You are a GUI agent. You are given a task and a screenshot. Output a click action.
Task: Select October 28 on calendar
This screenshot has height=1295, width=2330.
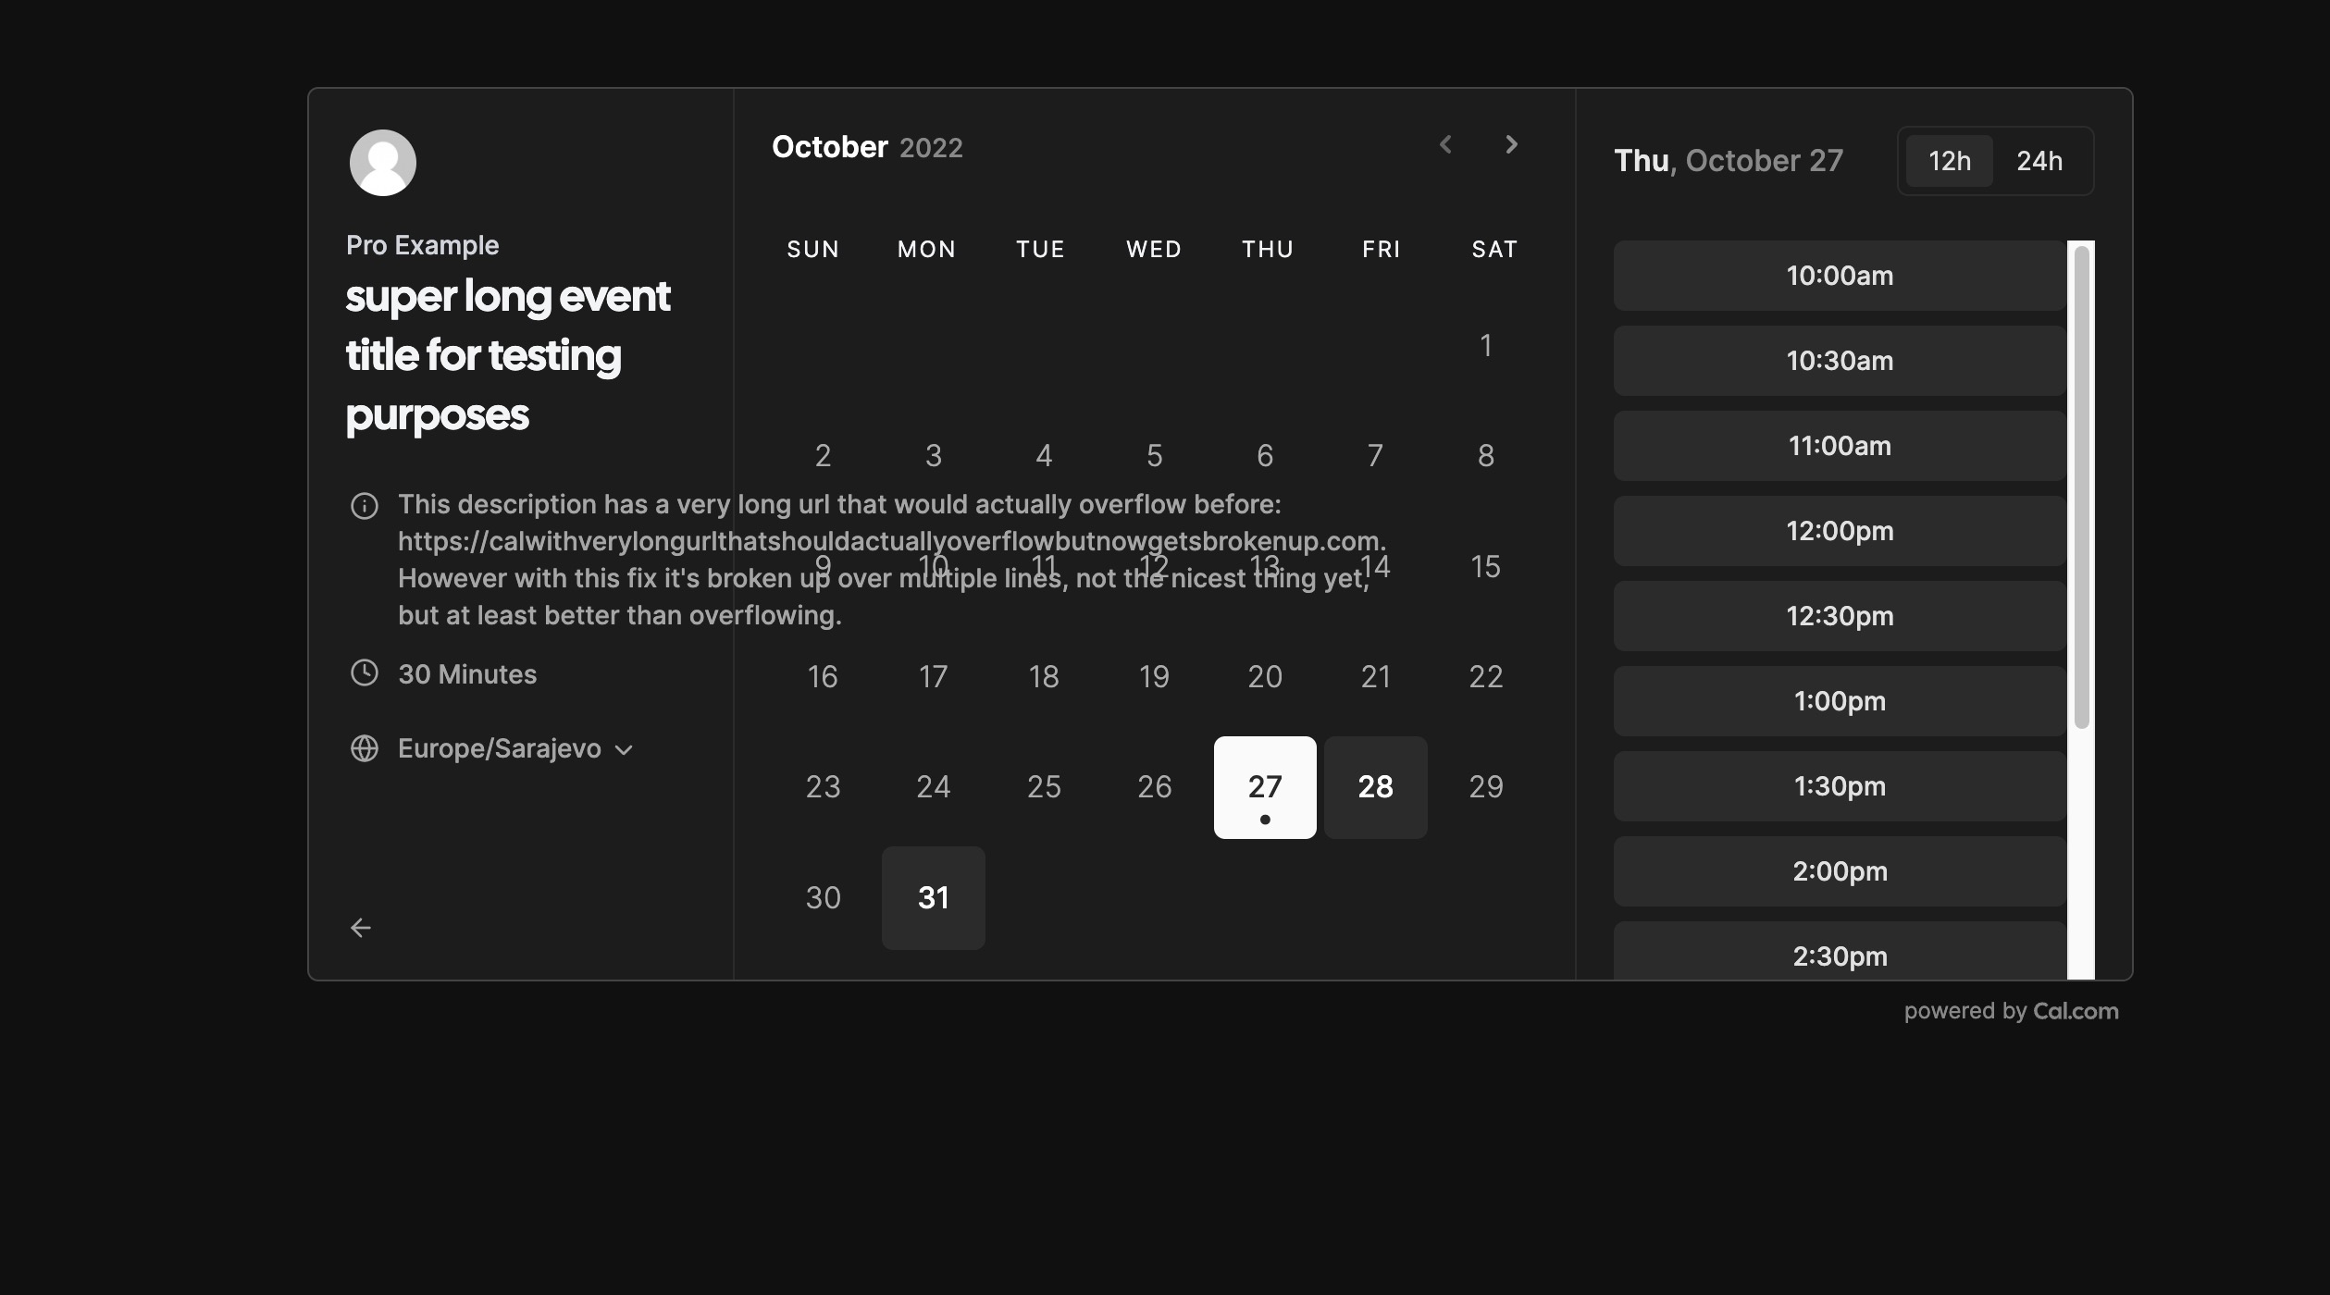pyautogui.click(x=1375, y=787)
